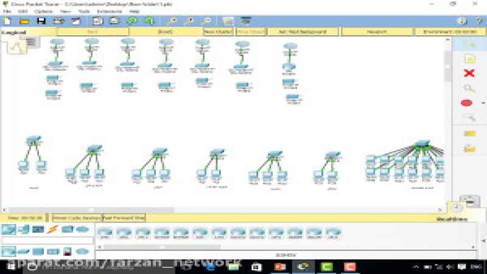Open the Options menu
Viewport: 487px width, 274px height.
[x=43, y=11]
